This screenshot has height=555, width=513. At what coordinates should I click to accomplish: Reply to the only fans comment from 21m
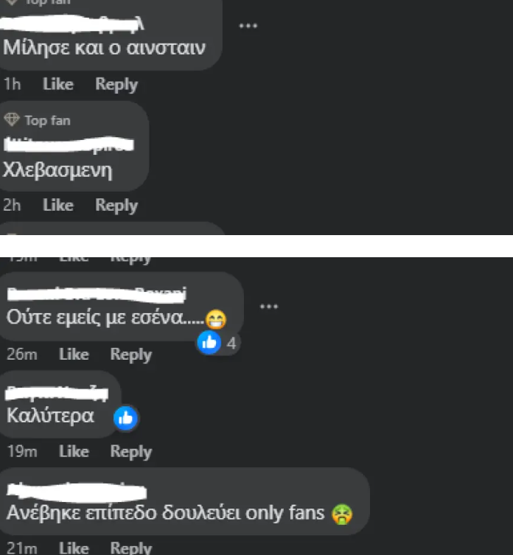131,548
